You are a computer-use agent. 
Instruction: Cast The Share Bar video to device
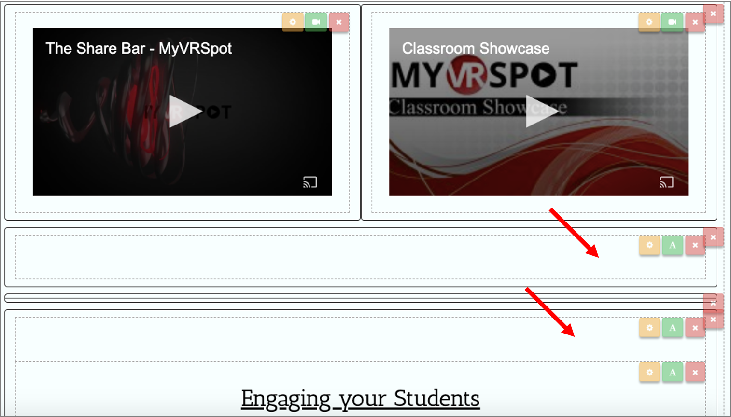coord(310,182)
